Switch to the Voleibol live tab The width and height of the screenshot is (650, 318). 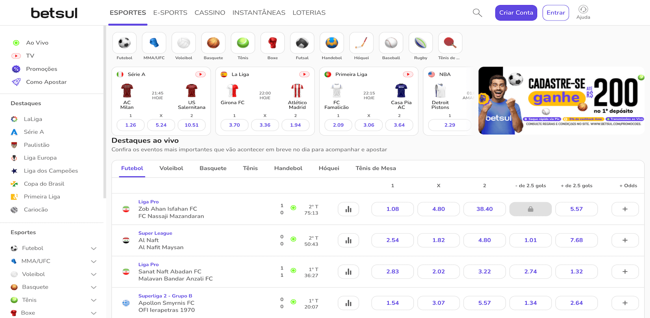coord(171,168)
